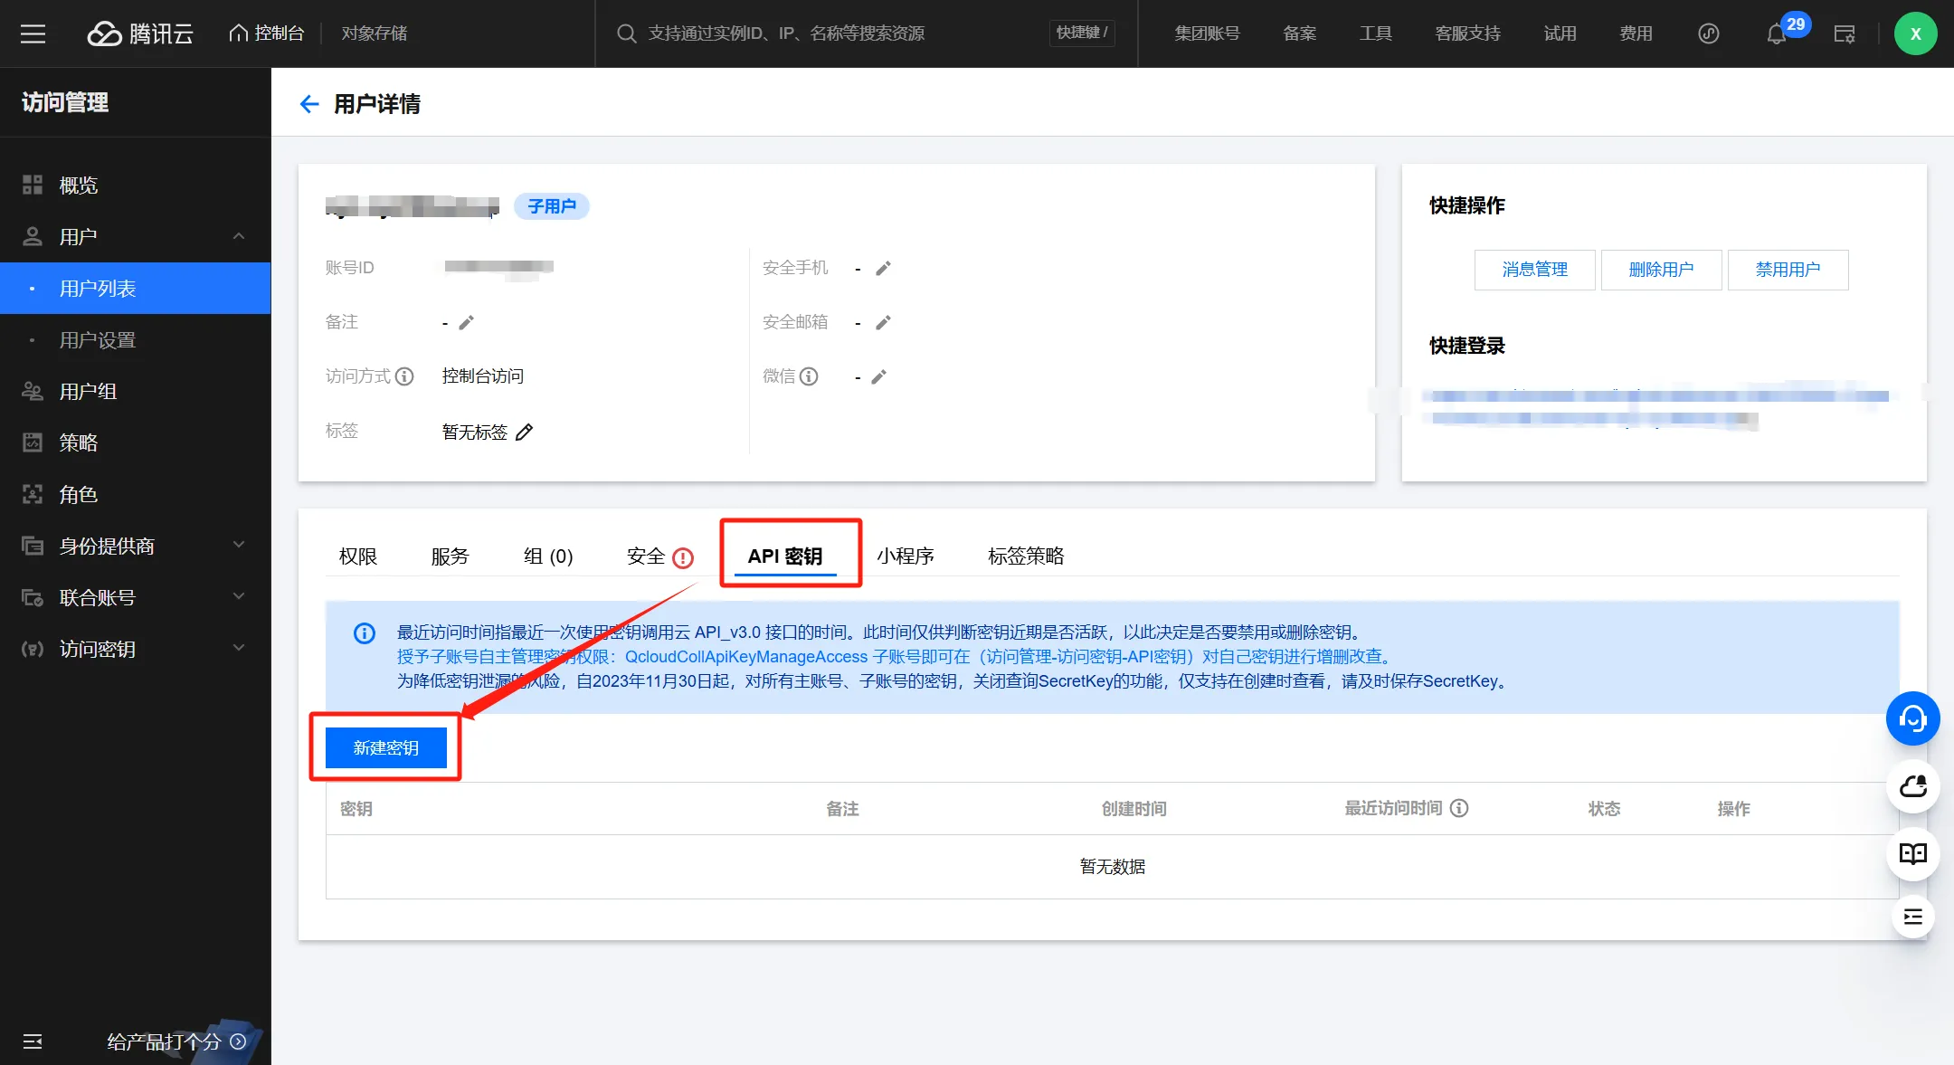Click the cloud assistant floating button
This screenshot has width=1954, height=1065.
tap(1913, 786)
